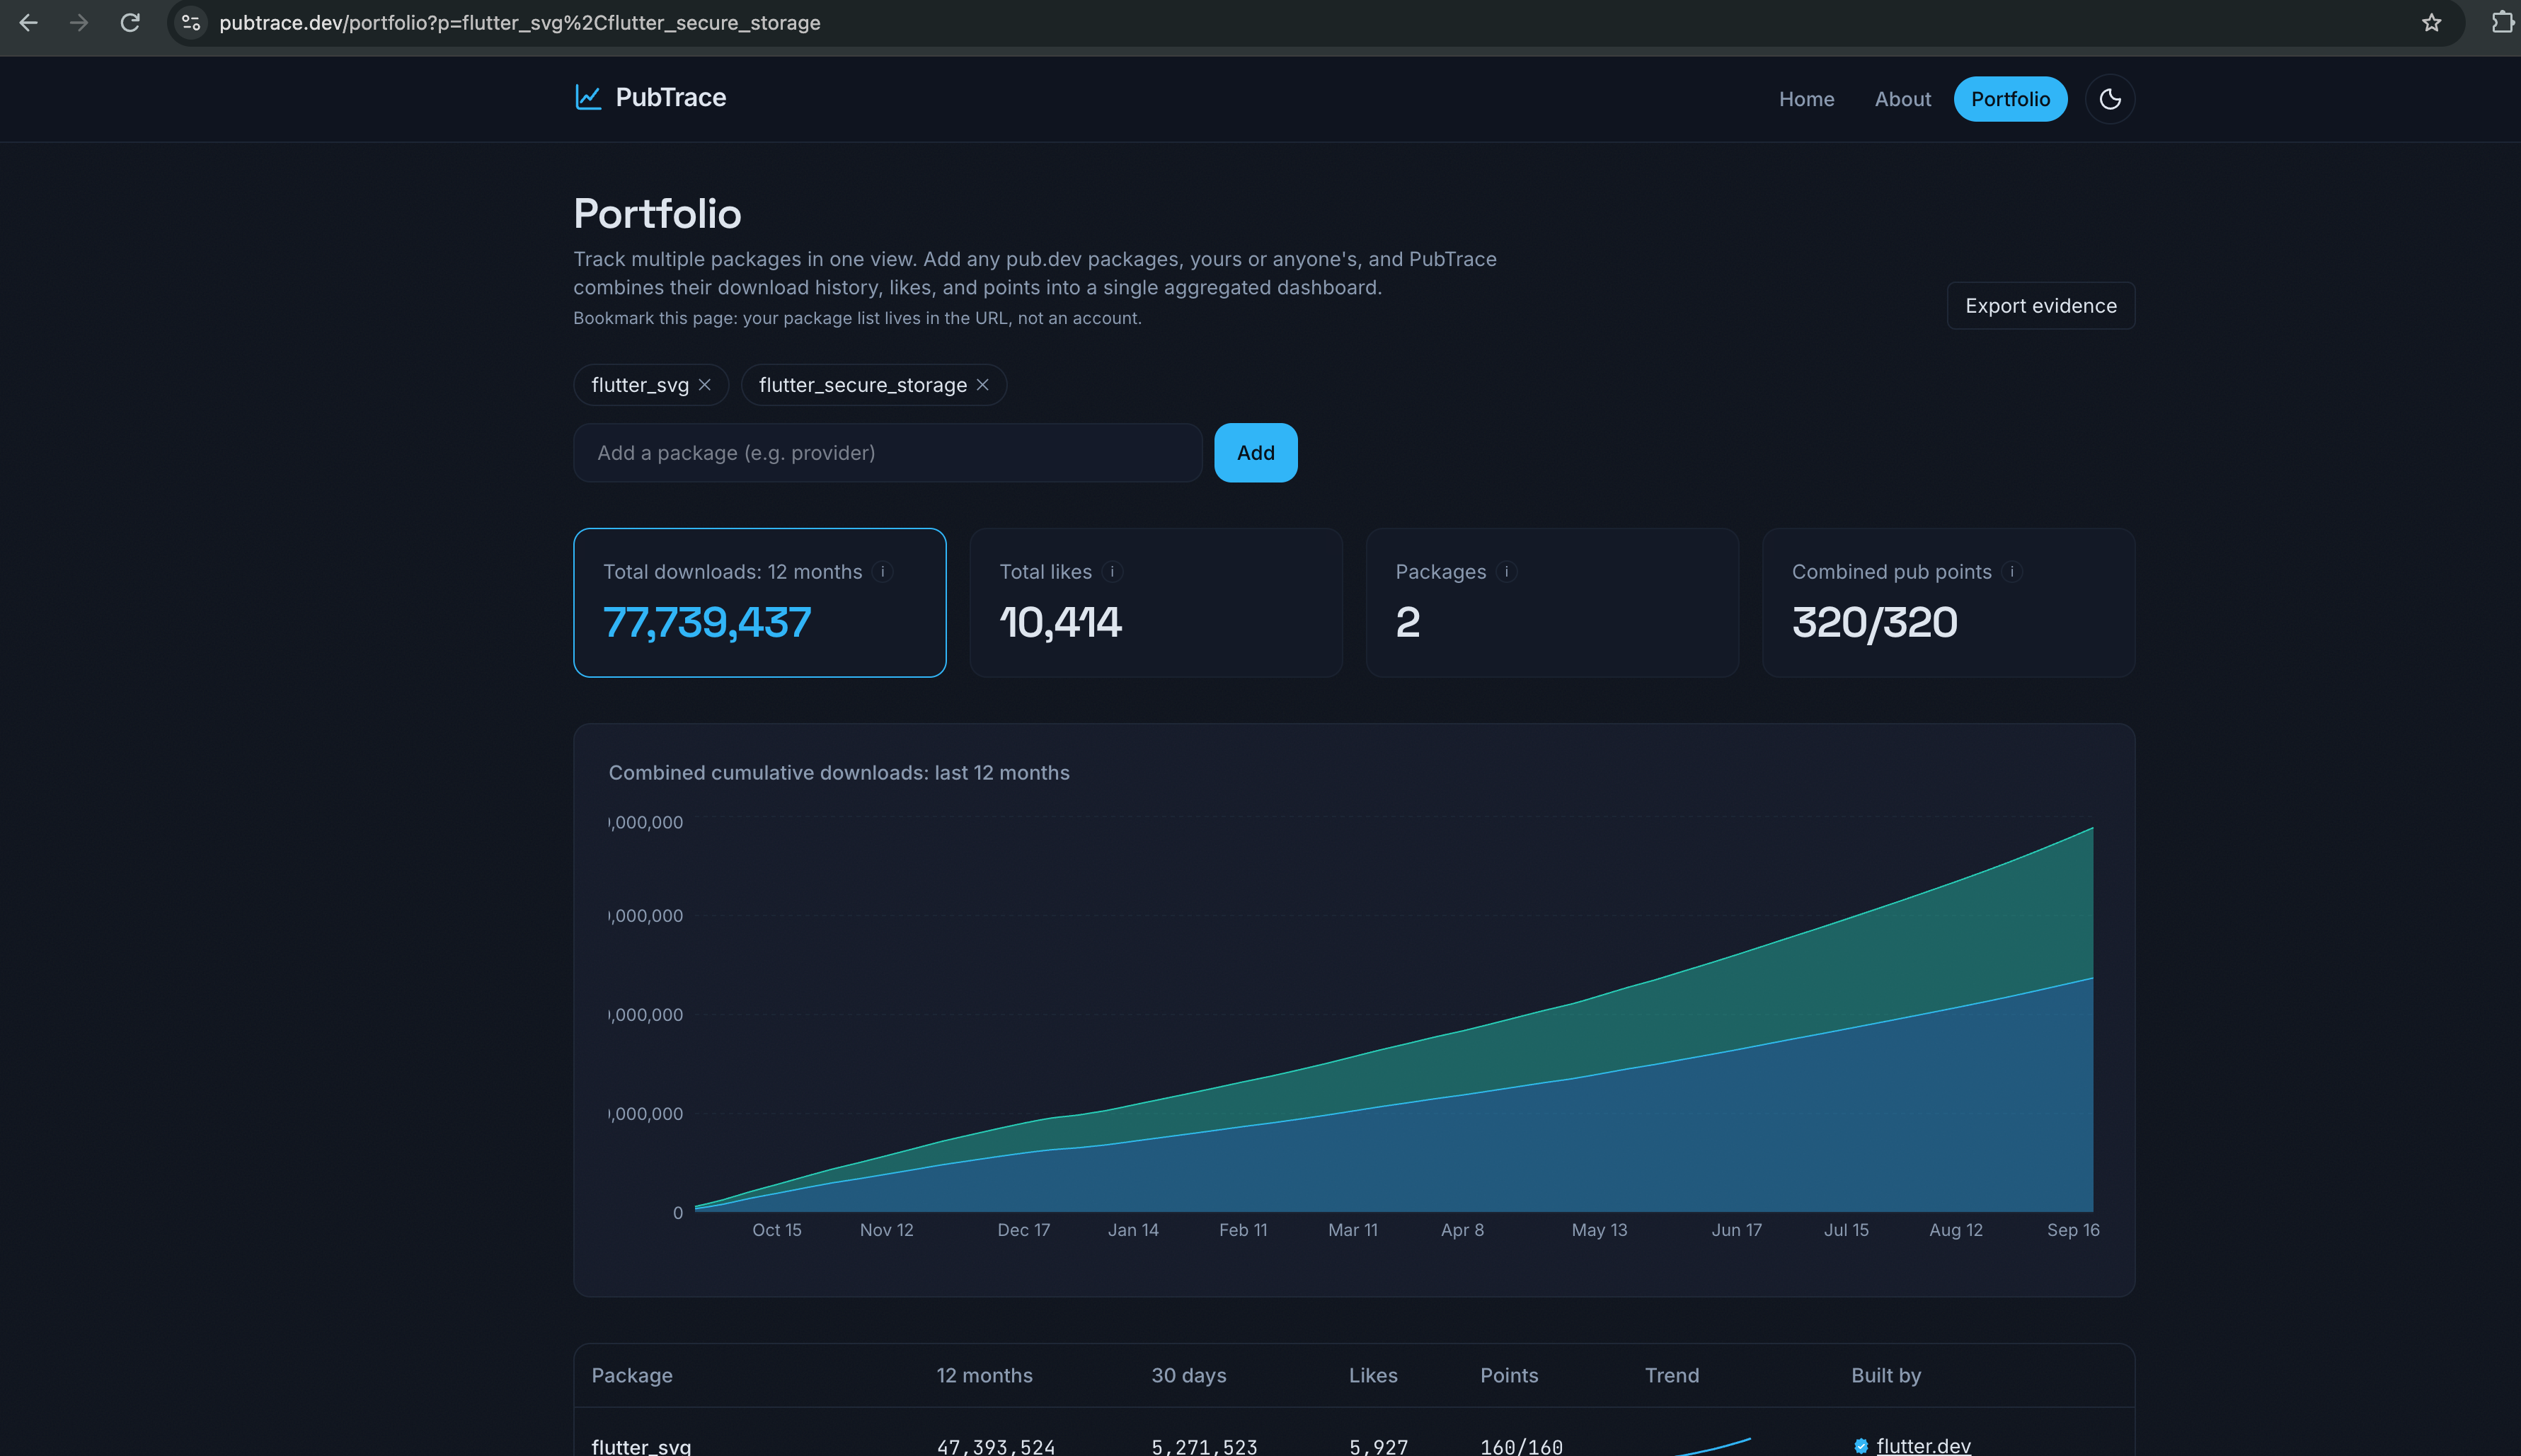2521x1456 pixels.
Task: Click the PubTrace brand name link
Action: [670, 97]
